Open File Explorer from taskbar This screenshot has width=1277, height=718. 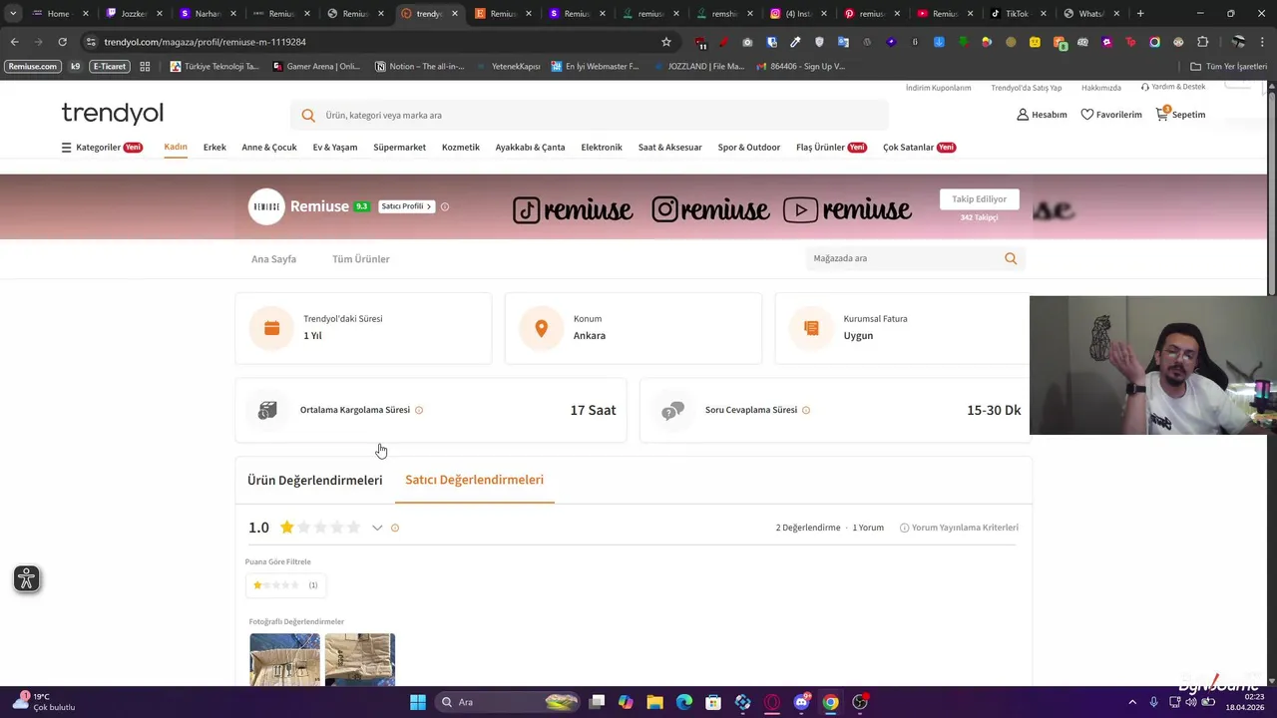tap(655, 702)
